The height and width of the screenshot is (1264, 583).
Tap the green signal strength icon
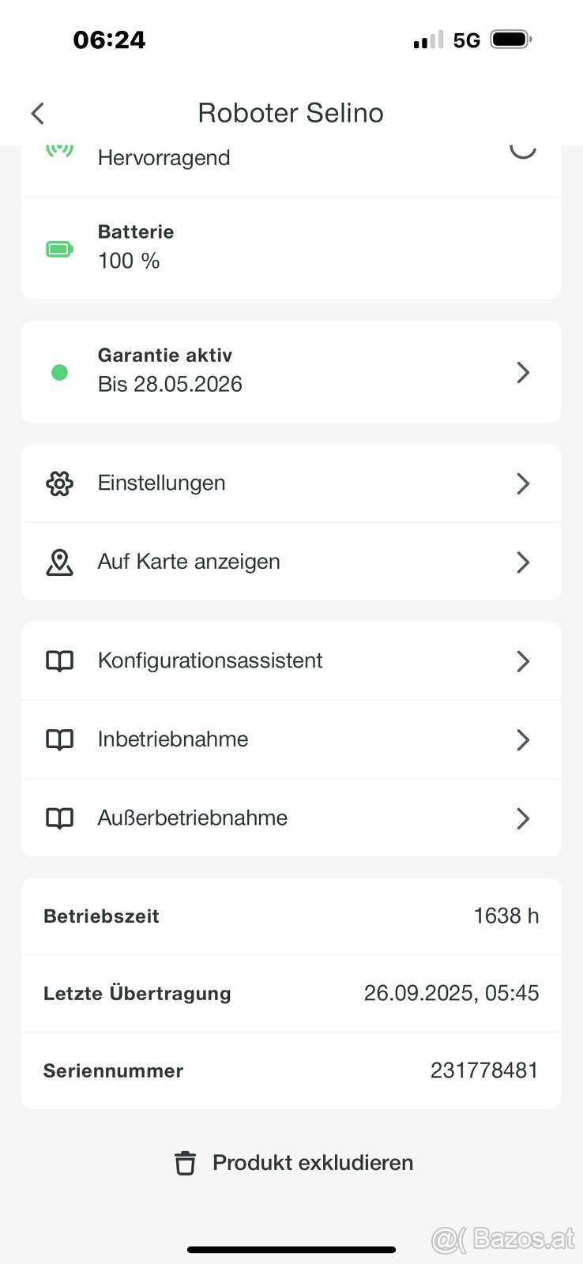click(59, 149)
